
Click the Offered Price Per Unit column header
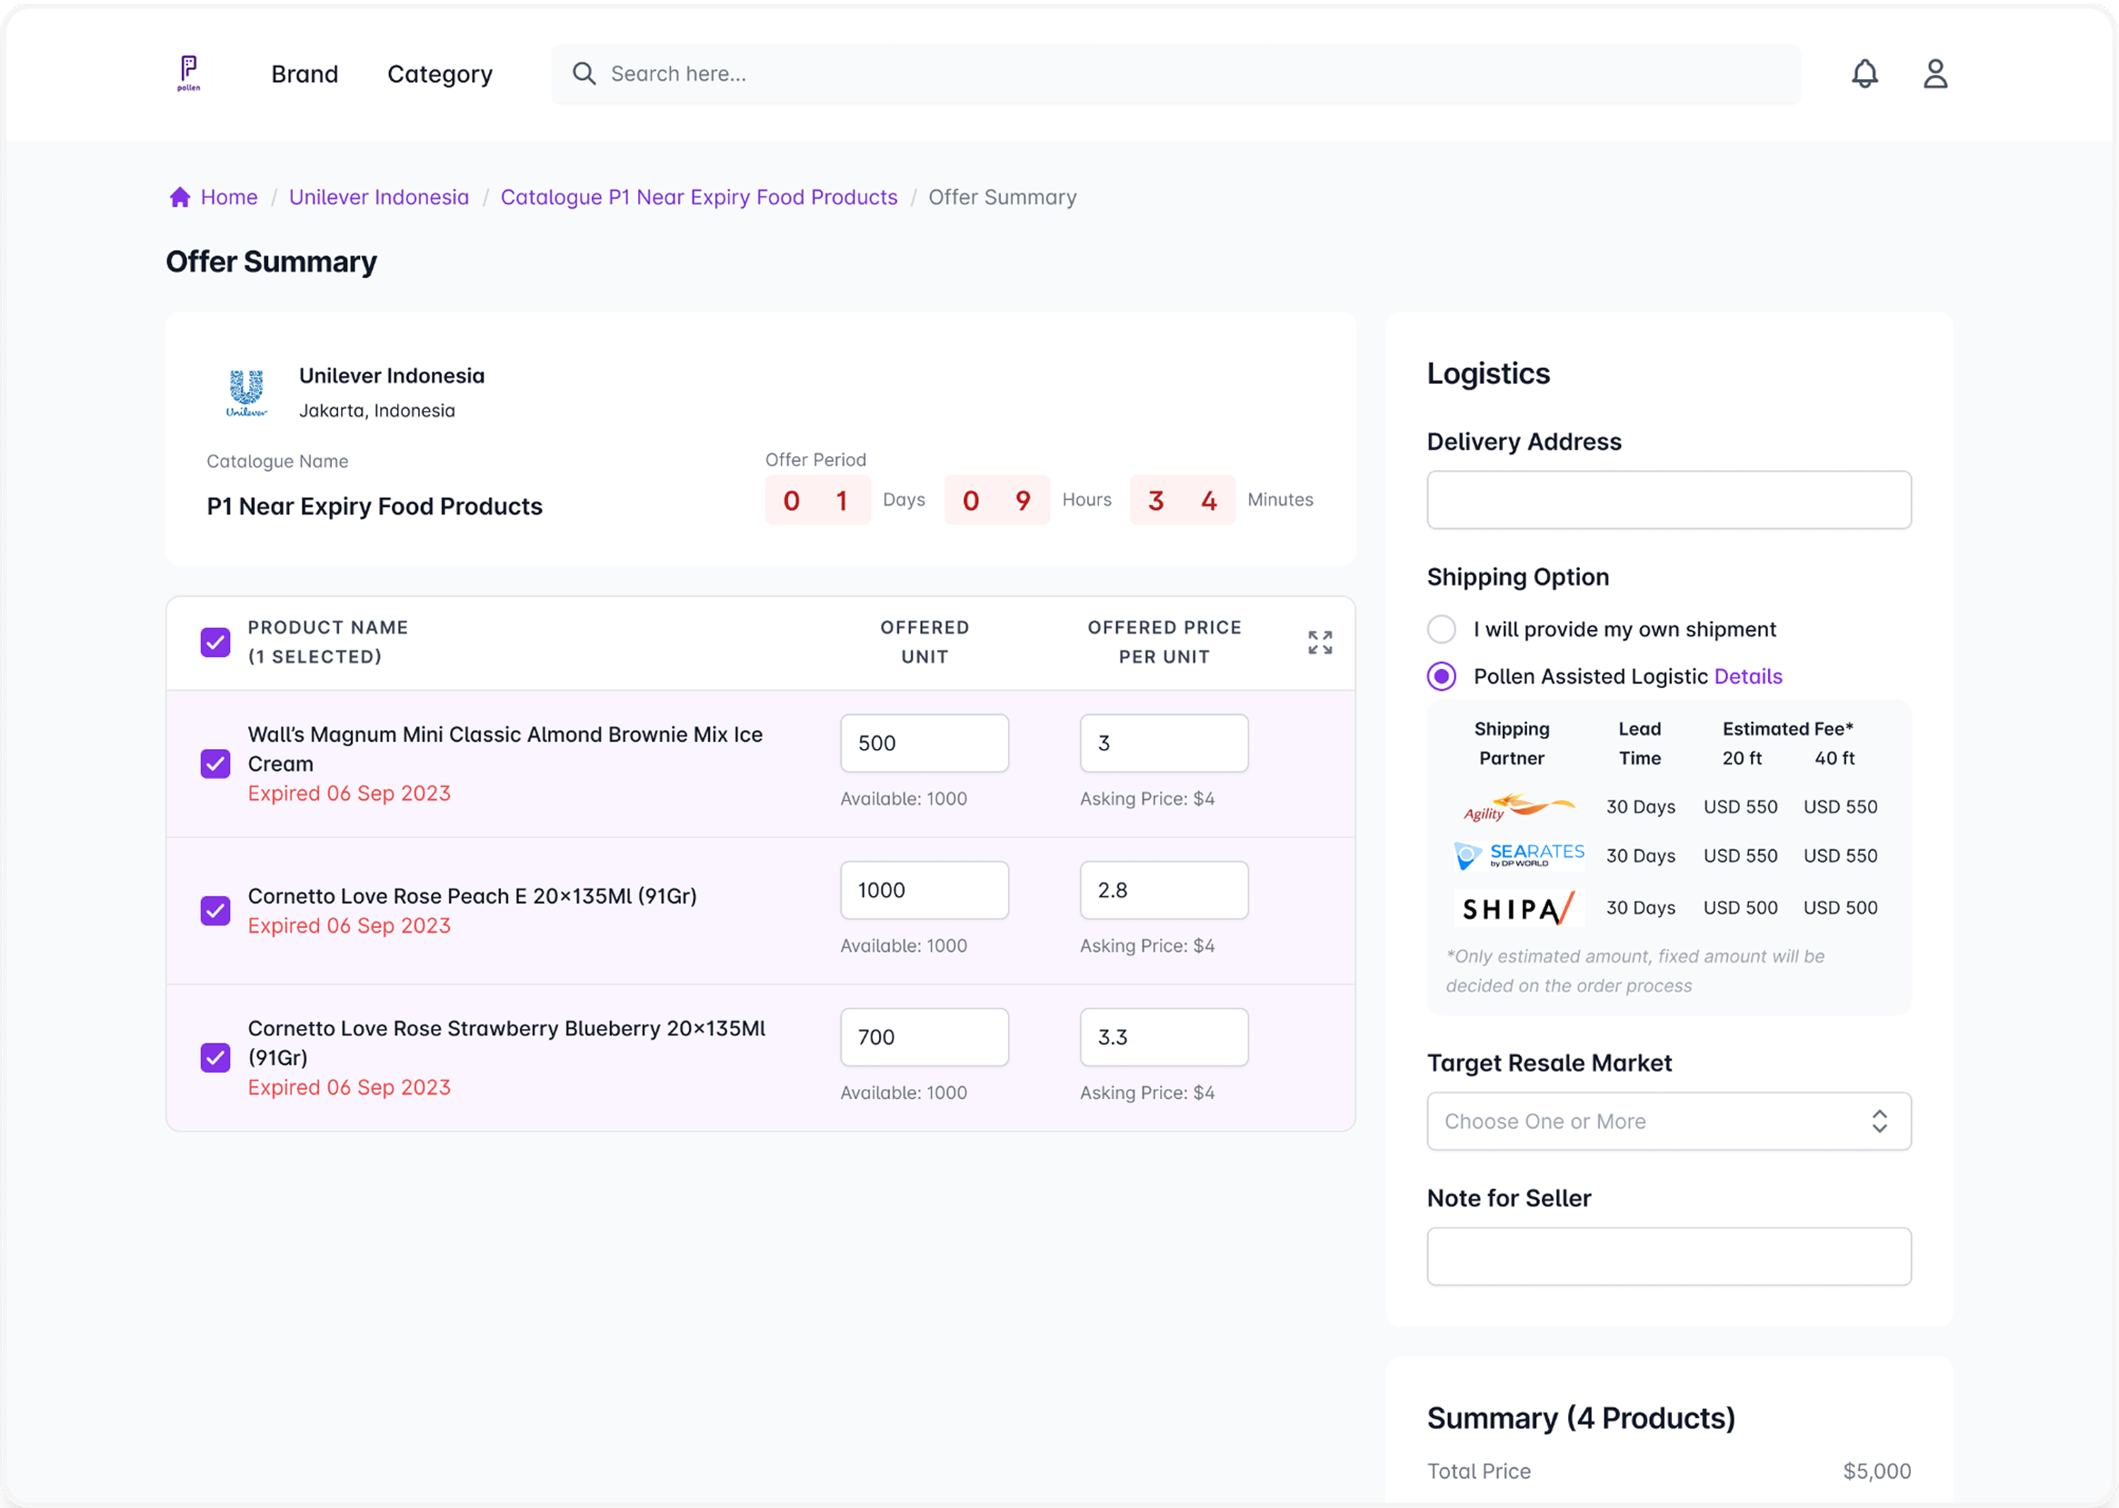pyautogui.click(x=1164, y=642)
